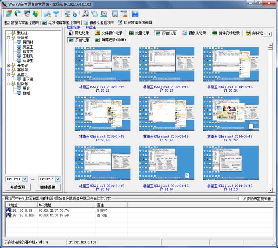Click the calendar person toolbar icon
This screenshot has width=278, height=248.
pos(124,13)
